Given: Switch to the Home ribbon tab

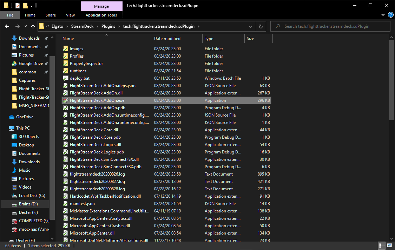Looking at the screenshot, I should point(30,15).
